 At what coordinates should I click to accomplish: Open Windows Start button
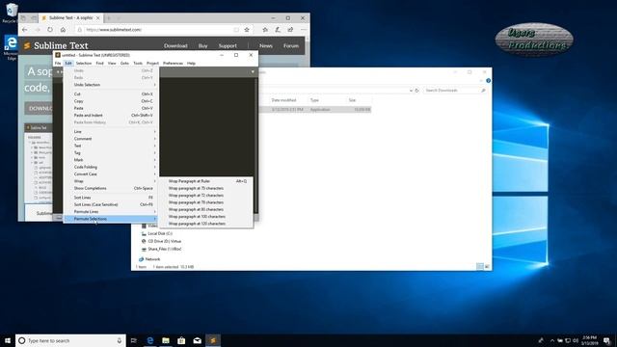tap(8, 340)
